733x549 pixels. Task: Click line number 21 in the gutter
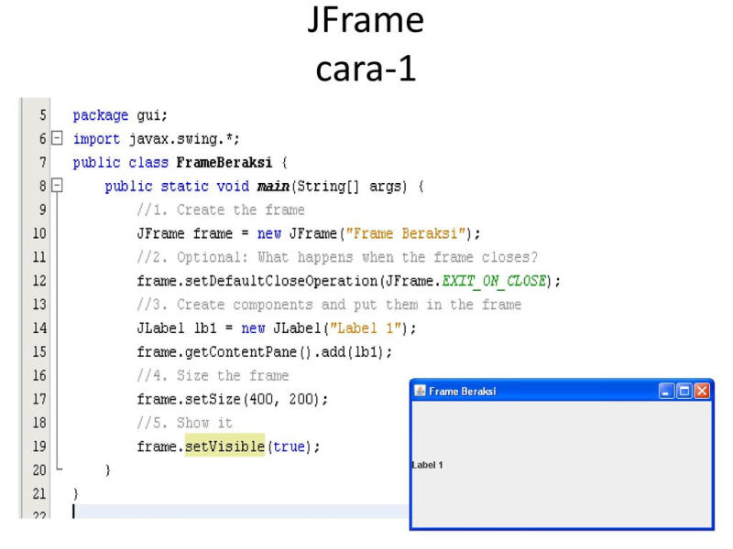pyautogui.click(x=39, y=494)
